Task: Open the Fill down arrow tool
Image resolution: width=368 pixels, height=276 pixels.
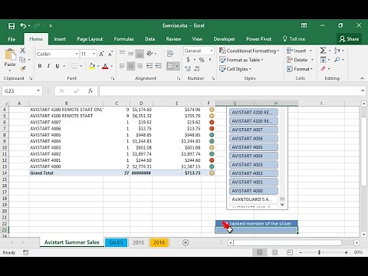Action: coord(323,60)
